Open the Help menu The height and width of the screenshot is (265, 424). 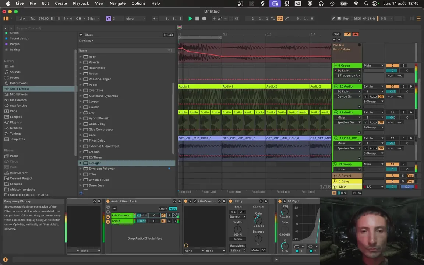tap(155, 3)
